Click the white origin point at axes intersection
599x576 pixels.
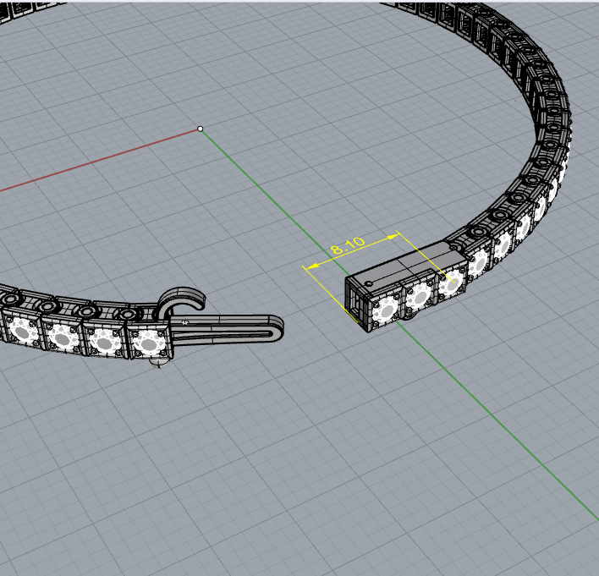coord(201,129)
